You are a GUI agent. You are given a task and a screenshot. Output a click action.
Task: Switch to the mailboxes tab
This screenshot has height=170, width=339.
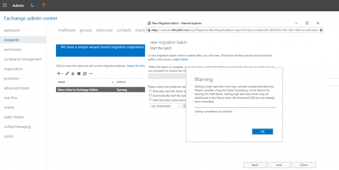pos(67,30)
